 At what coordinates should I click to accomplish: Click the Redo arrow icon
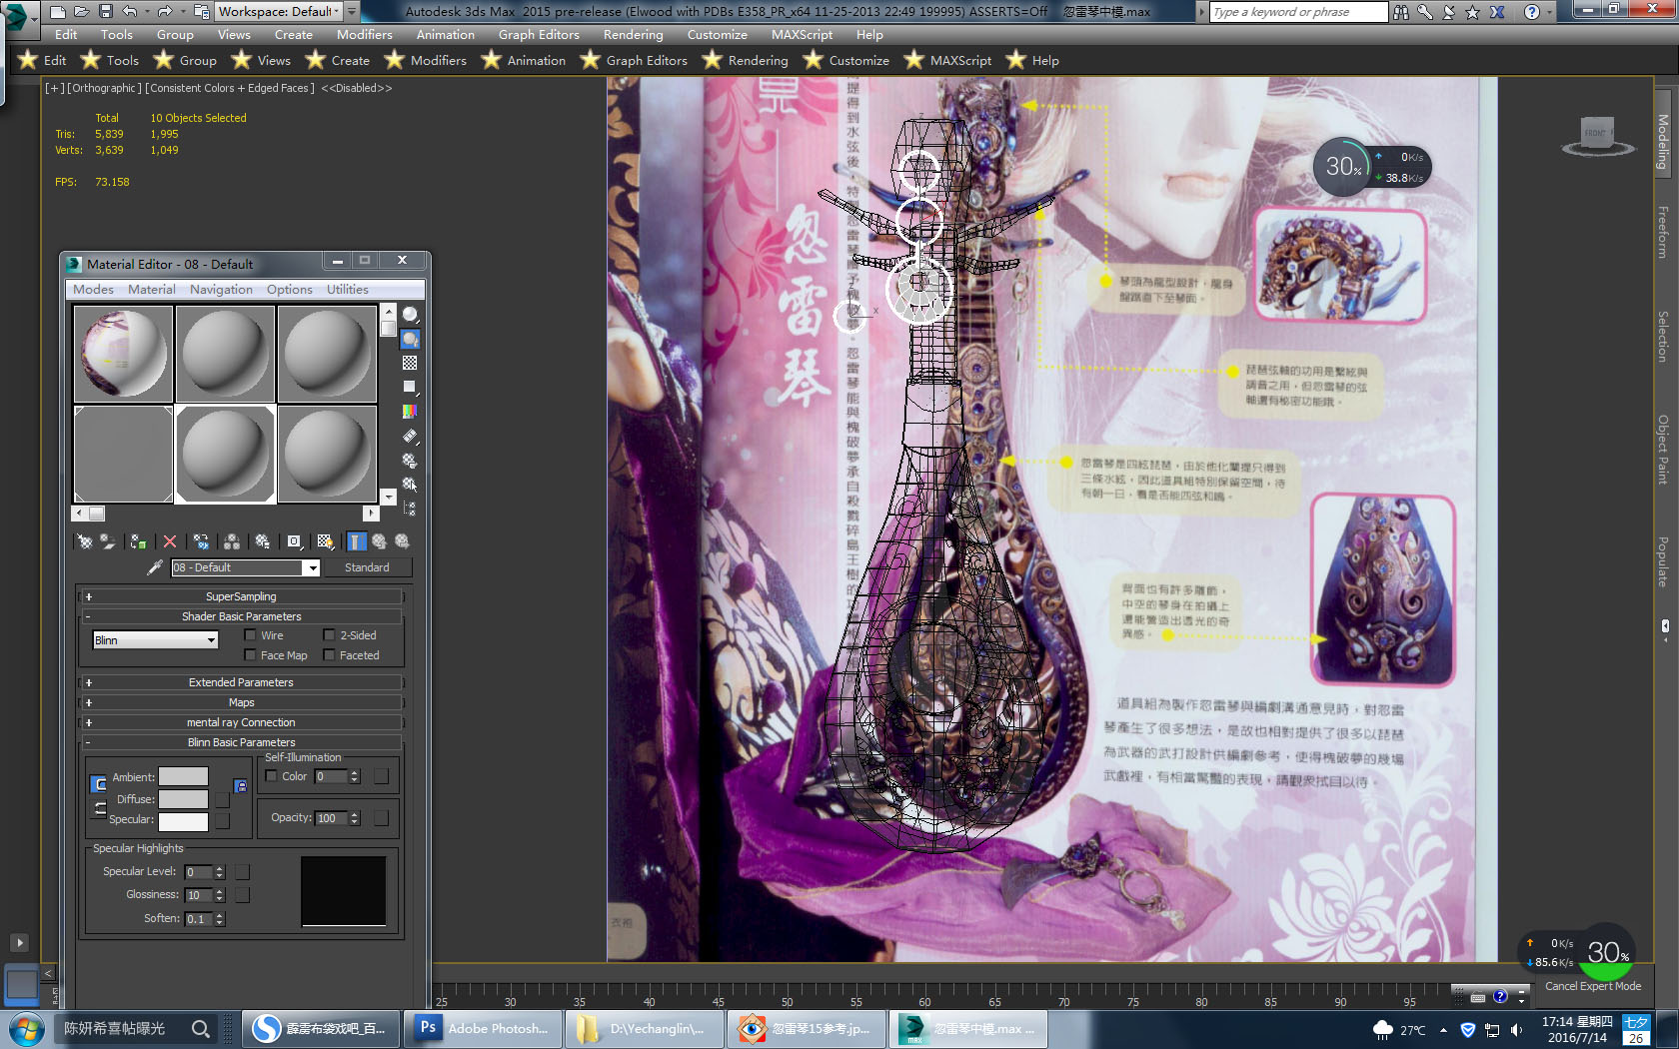tap(165, 12)
